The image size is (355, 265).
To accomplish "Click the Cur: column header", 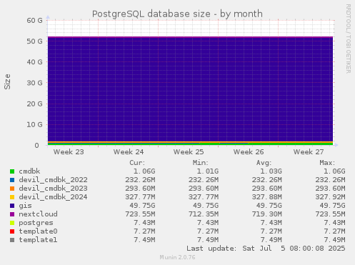I will [137, 163].
